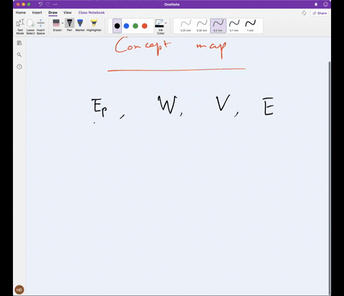This screenshot has height=296, width=344.
Task: Set pen thickness to 1 mm
Action: pyautogui.click(x=250, y=26)
